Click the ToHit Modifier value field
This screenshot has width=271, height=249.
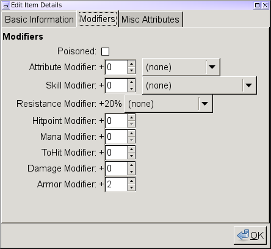(117, 153)
